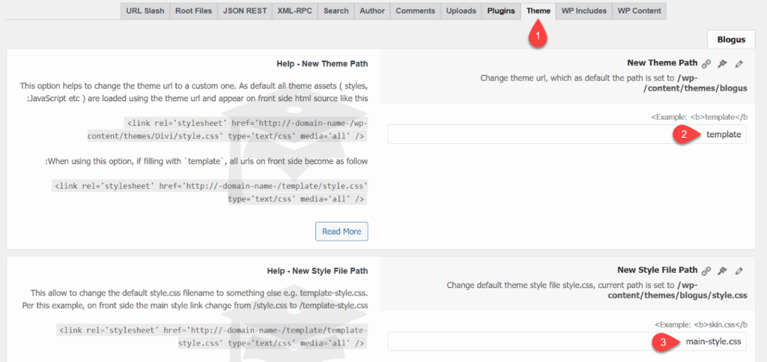Select the JSON REST tab

point(243,11)
